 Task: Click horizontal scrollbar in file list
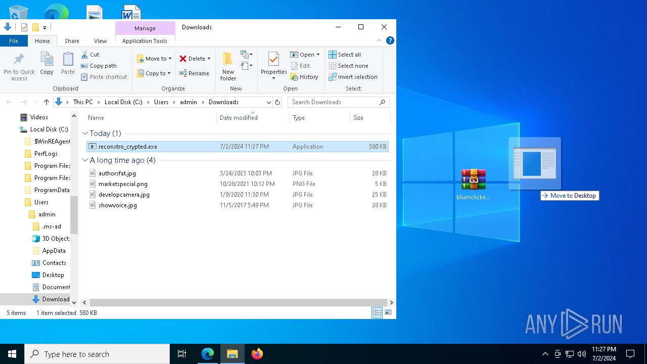coord(238,302)
